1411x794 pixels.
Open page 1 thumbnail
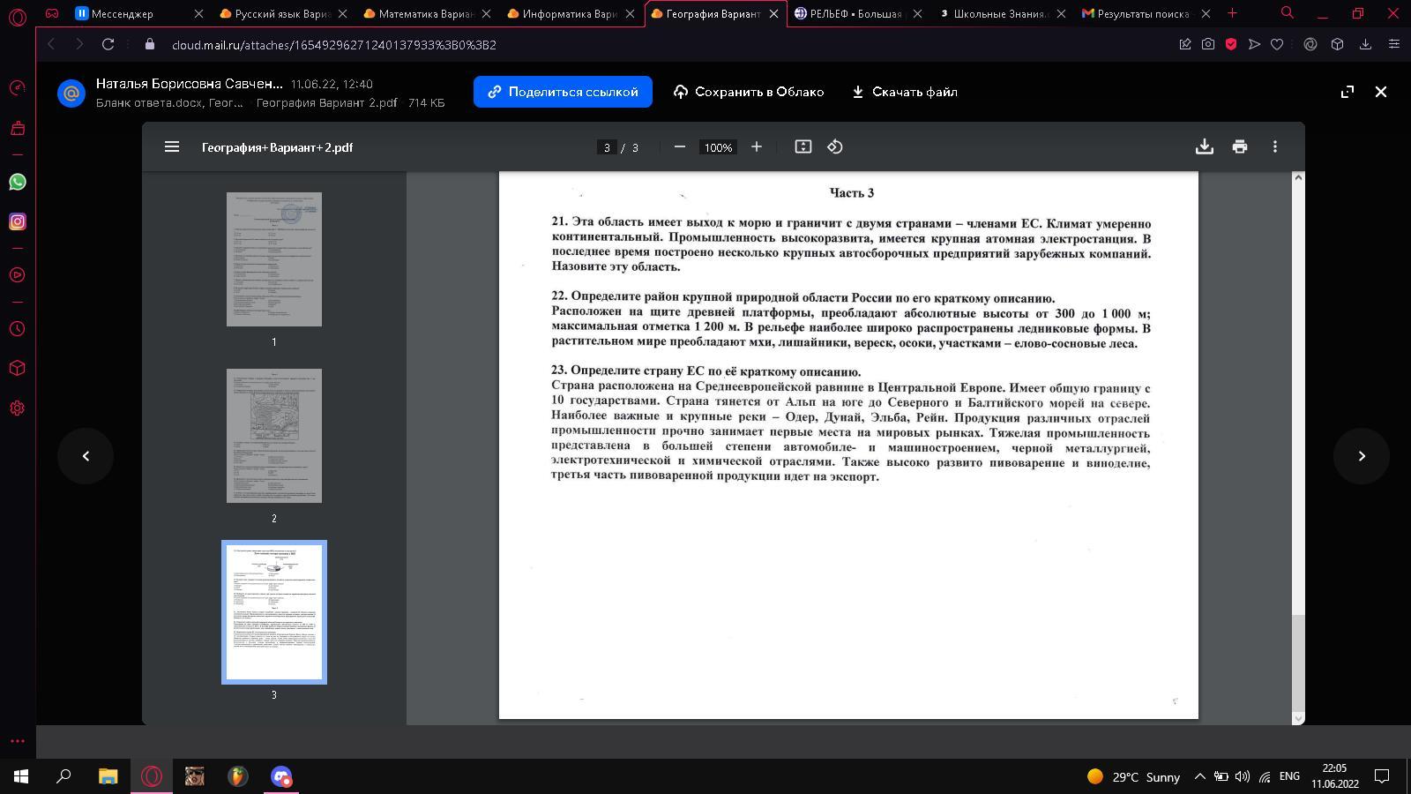(x=274, y=259)
